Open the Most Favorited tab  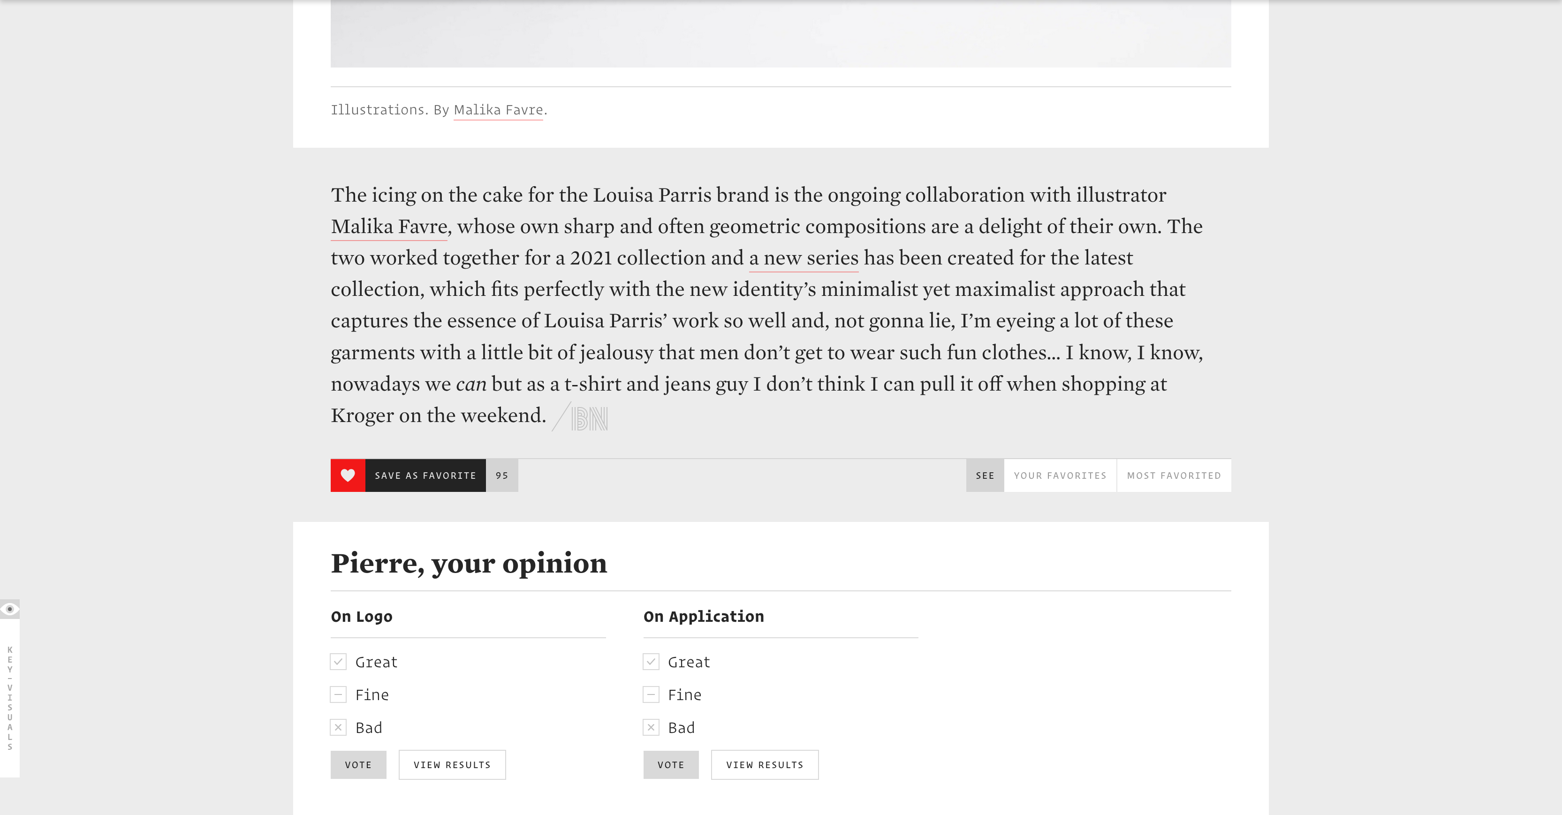click(1173, 475)
